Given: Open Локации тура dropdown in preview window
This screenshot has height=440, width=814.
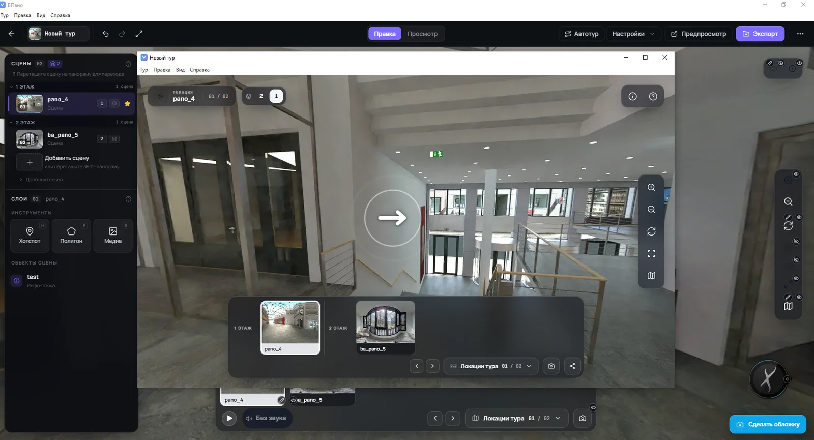Looking at the screenshot, I should pyautogui.click(x=491, y=366).
